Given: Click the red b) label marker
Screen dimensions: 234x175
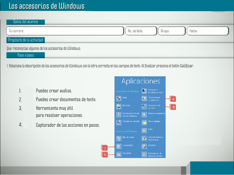Looking at the screenshot, I should pyautogui.click(x=104, y=155).
